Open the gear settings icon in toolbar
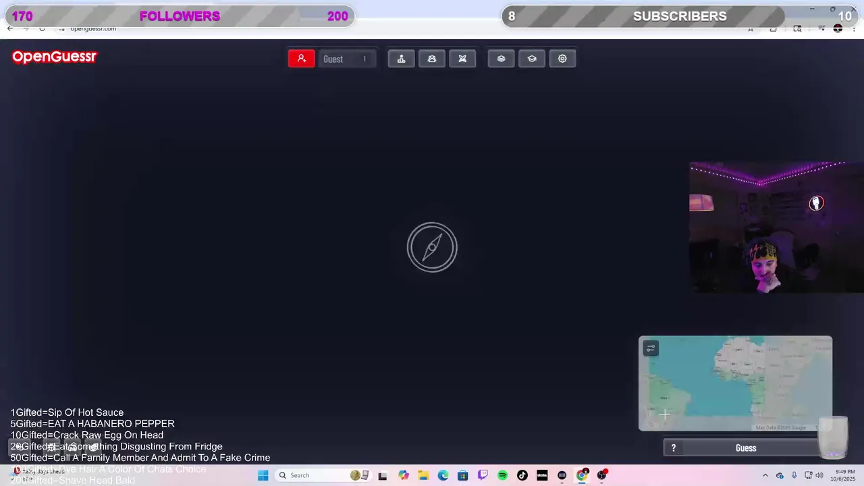 coord(562,59)
